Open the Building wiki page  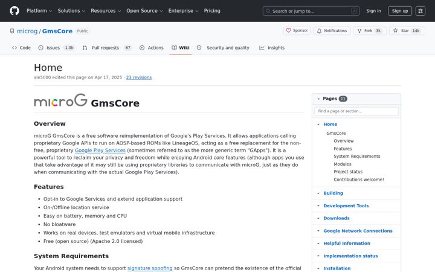tap(333, 193)
